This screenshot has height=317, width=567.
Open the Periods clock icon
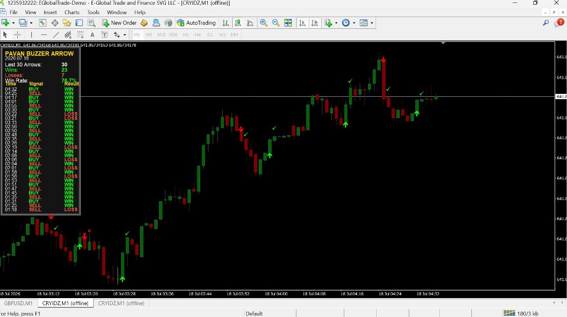click(x=346, y=23)
